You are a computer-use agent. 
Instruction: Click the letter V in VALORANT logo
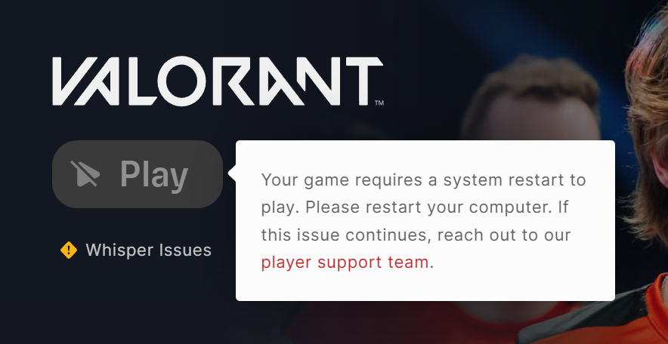pyautogui.click(x=76, y=81)
